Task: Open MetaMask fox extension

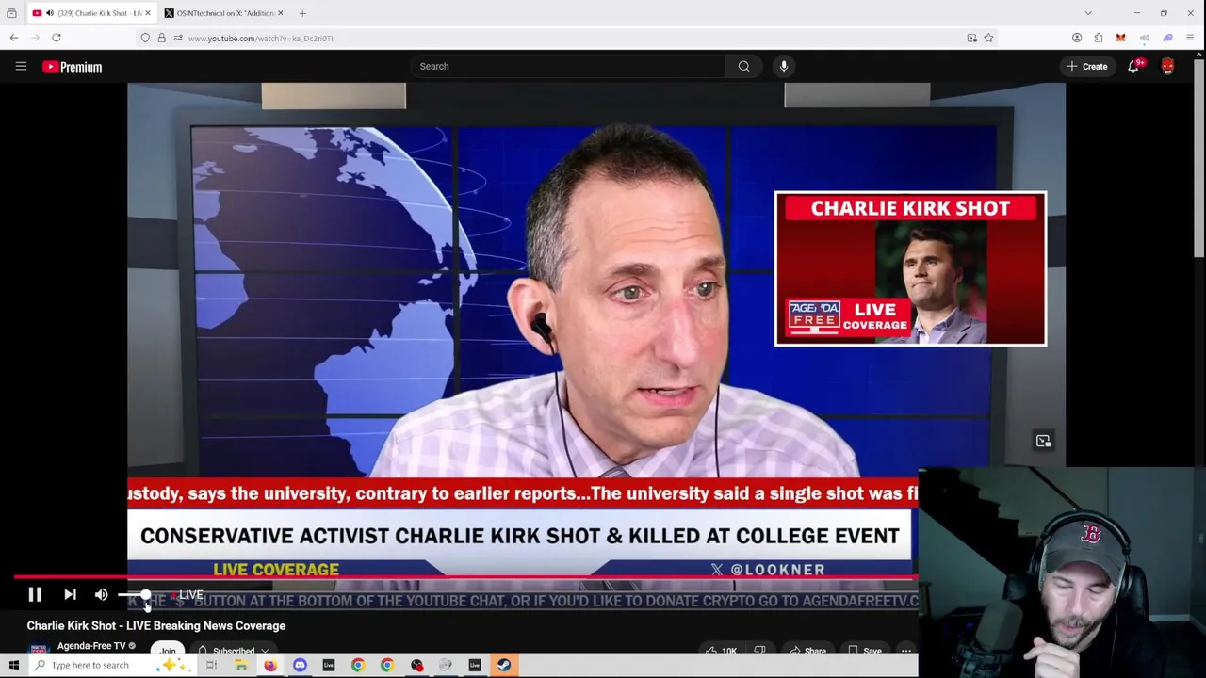Action: pos(1120,38)
